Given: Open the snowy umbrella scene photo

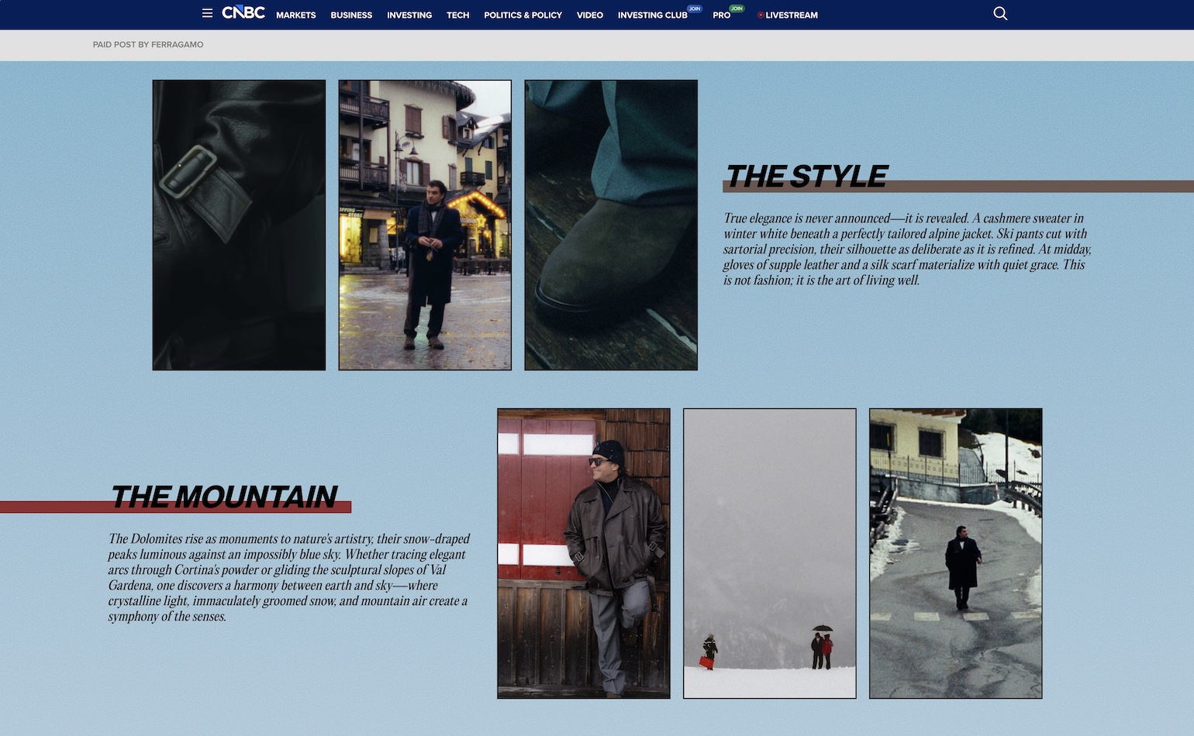Looking at the screenshot, I should pos(770,553).
